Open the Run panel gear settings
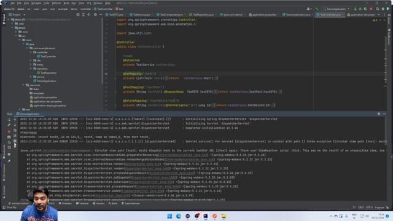 pyautogui.click(x=379, y=114)
